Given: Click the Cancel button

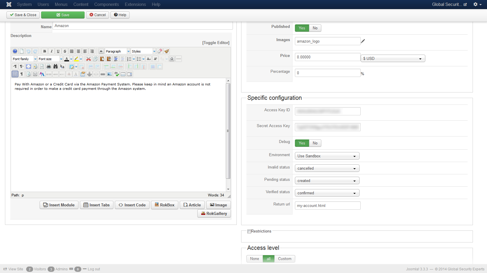Looking at the screenshot, I should 98,15.
